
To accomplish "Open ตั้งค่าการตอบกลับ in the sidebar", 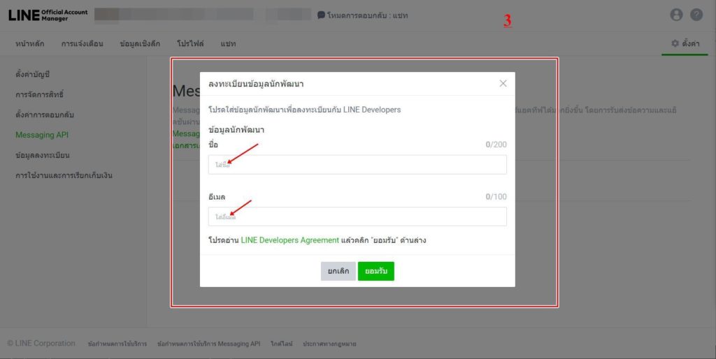I will point(45,115).
